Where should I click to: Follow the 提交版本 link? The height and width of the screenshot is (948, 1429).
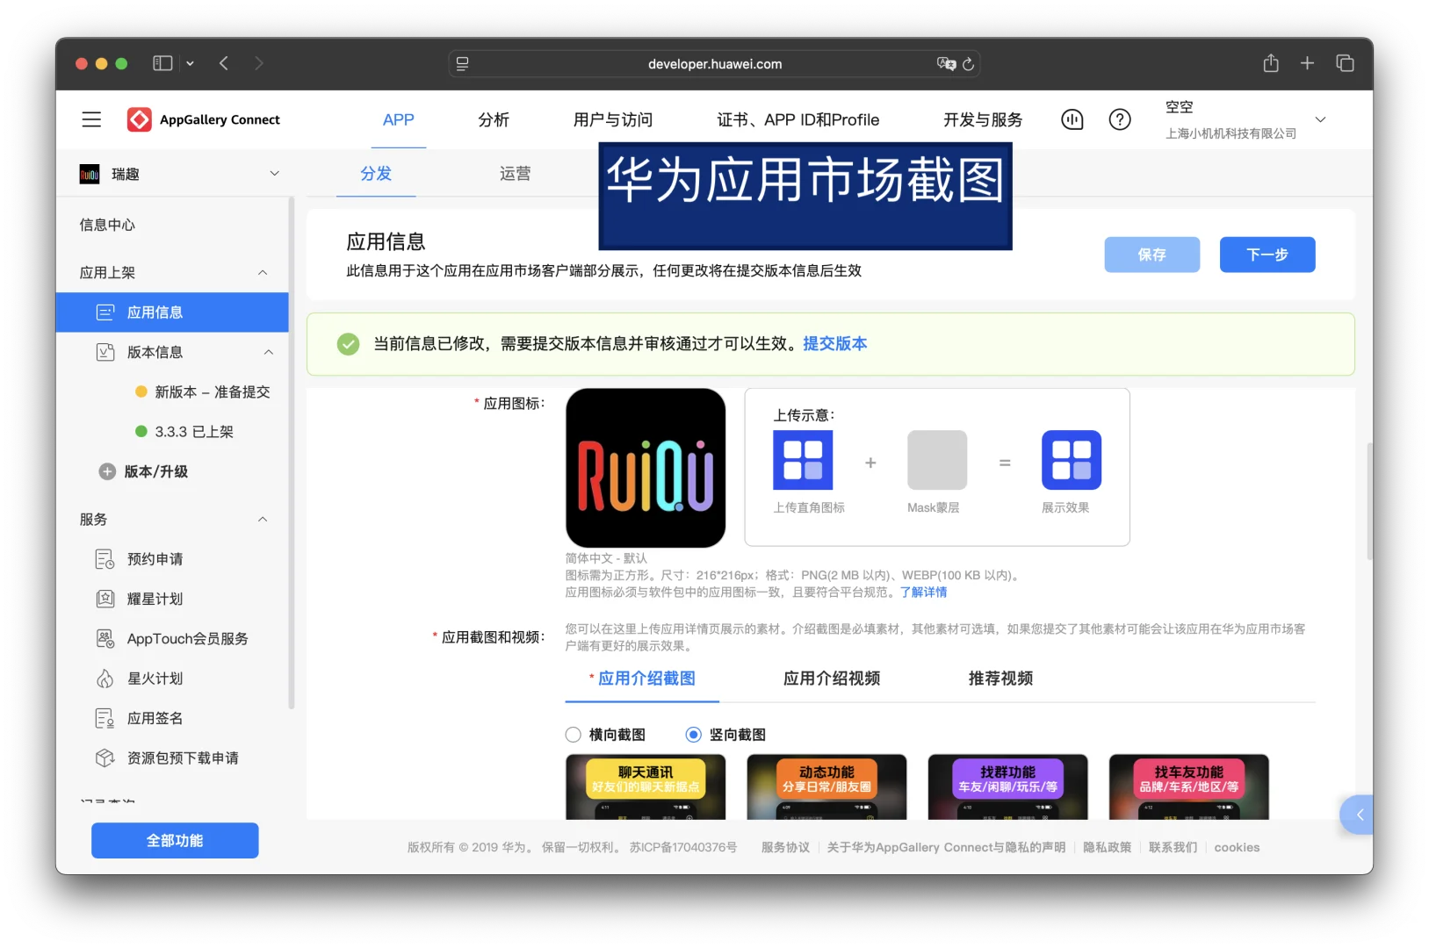[835, 344]
